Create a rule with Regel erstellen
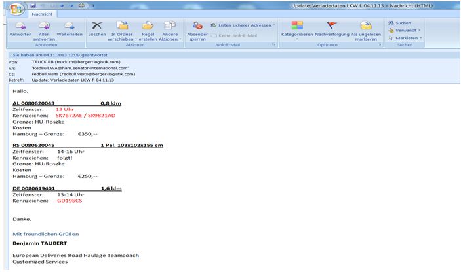 pyautogui.click(x=148, y=31)
